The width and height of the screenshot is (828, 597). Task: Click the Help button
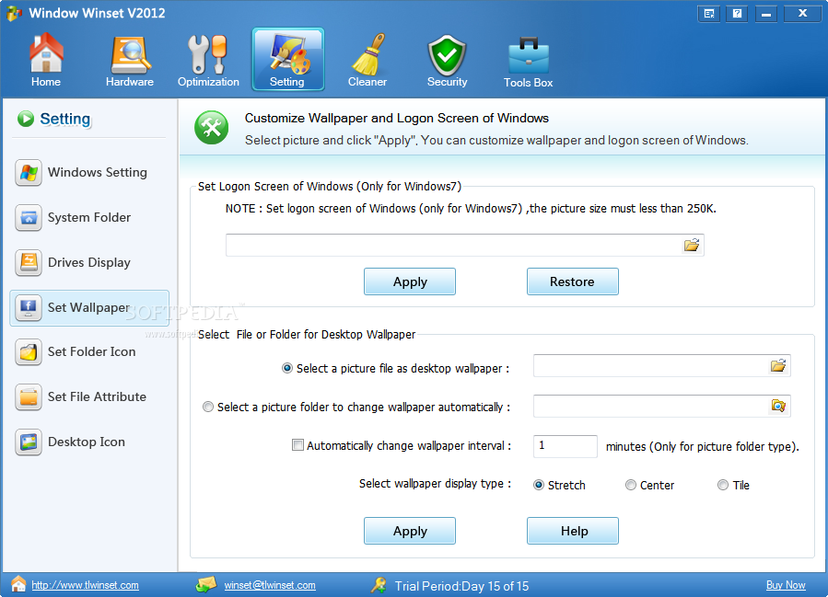coord(573,531)
